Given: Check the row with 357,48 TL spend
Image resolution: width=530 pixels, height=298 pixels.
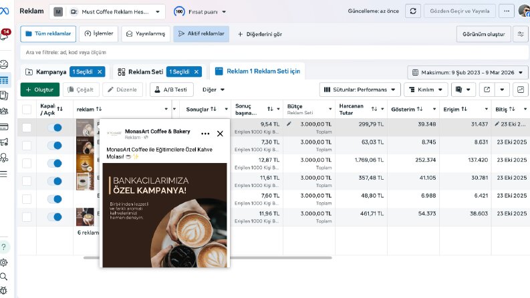Looking at the screenshot, I should [27, 181].
